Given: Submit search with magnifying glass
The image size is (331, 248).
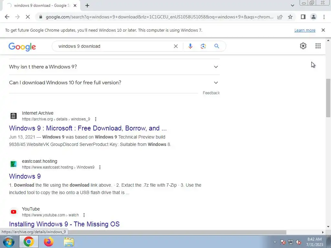Looking at the screenshot, I should pos(217,46).
